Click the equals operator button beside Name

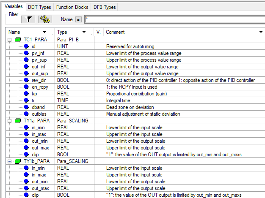point(78,19)
